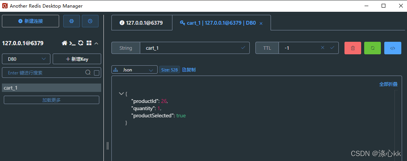Click the key name field cart_1
This screenshot has height=161, width=407.
click(x=195, y=48)
